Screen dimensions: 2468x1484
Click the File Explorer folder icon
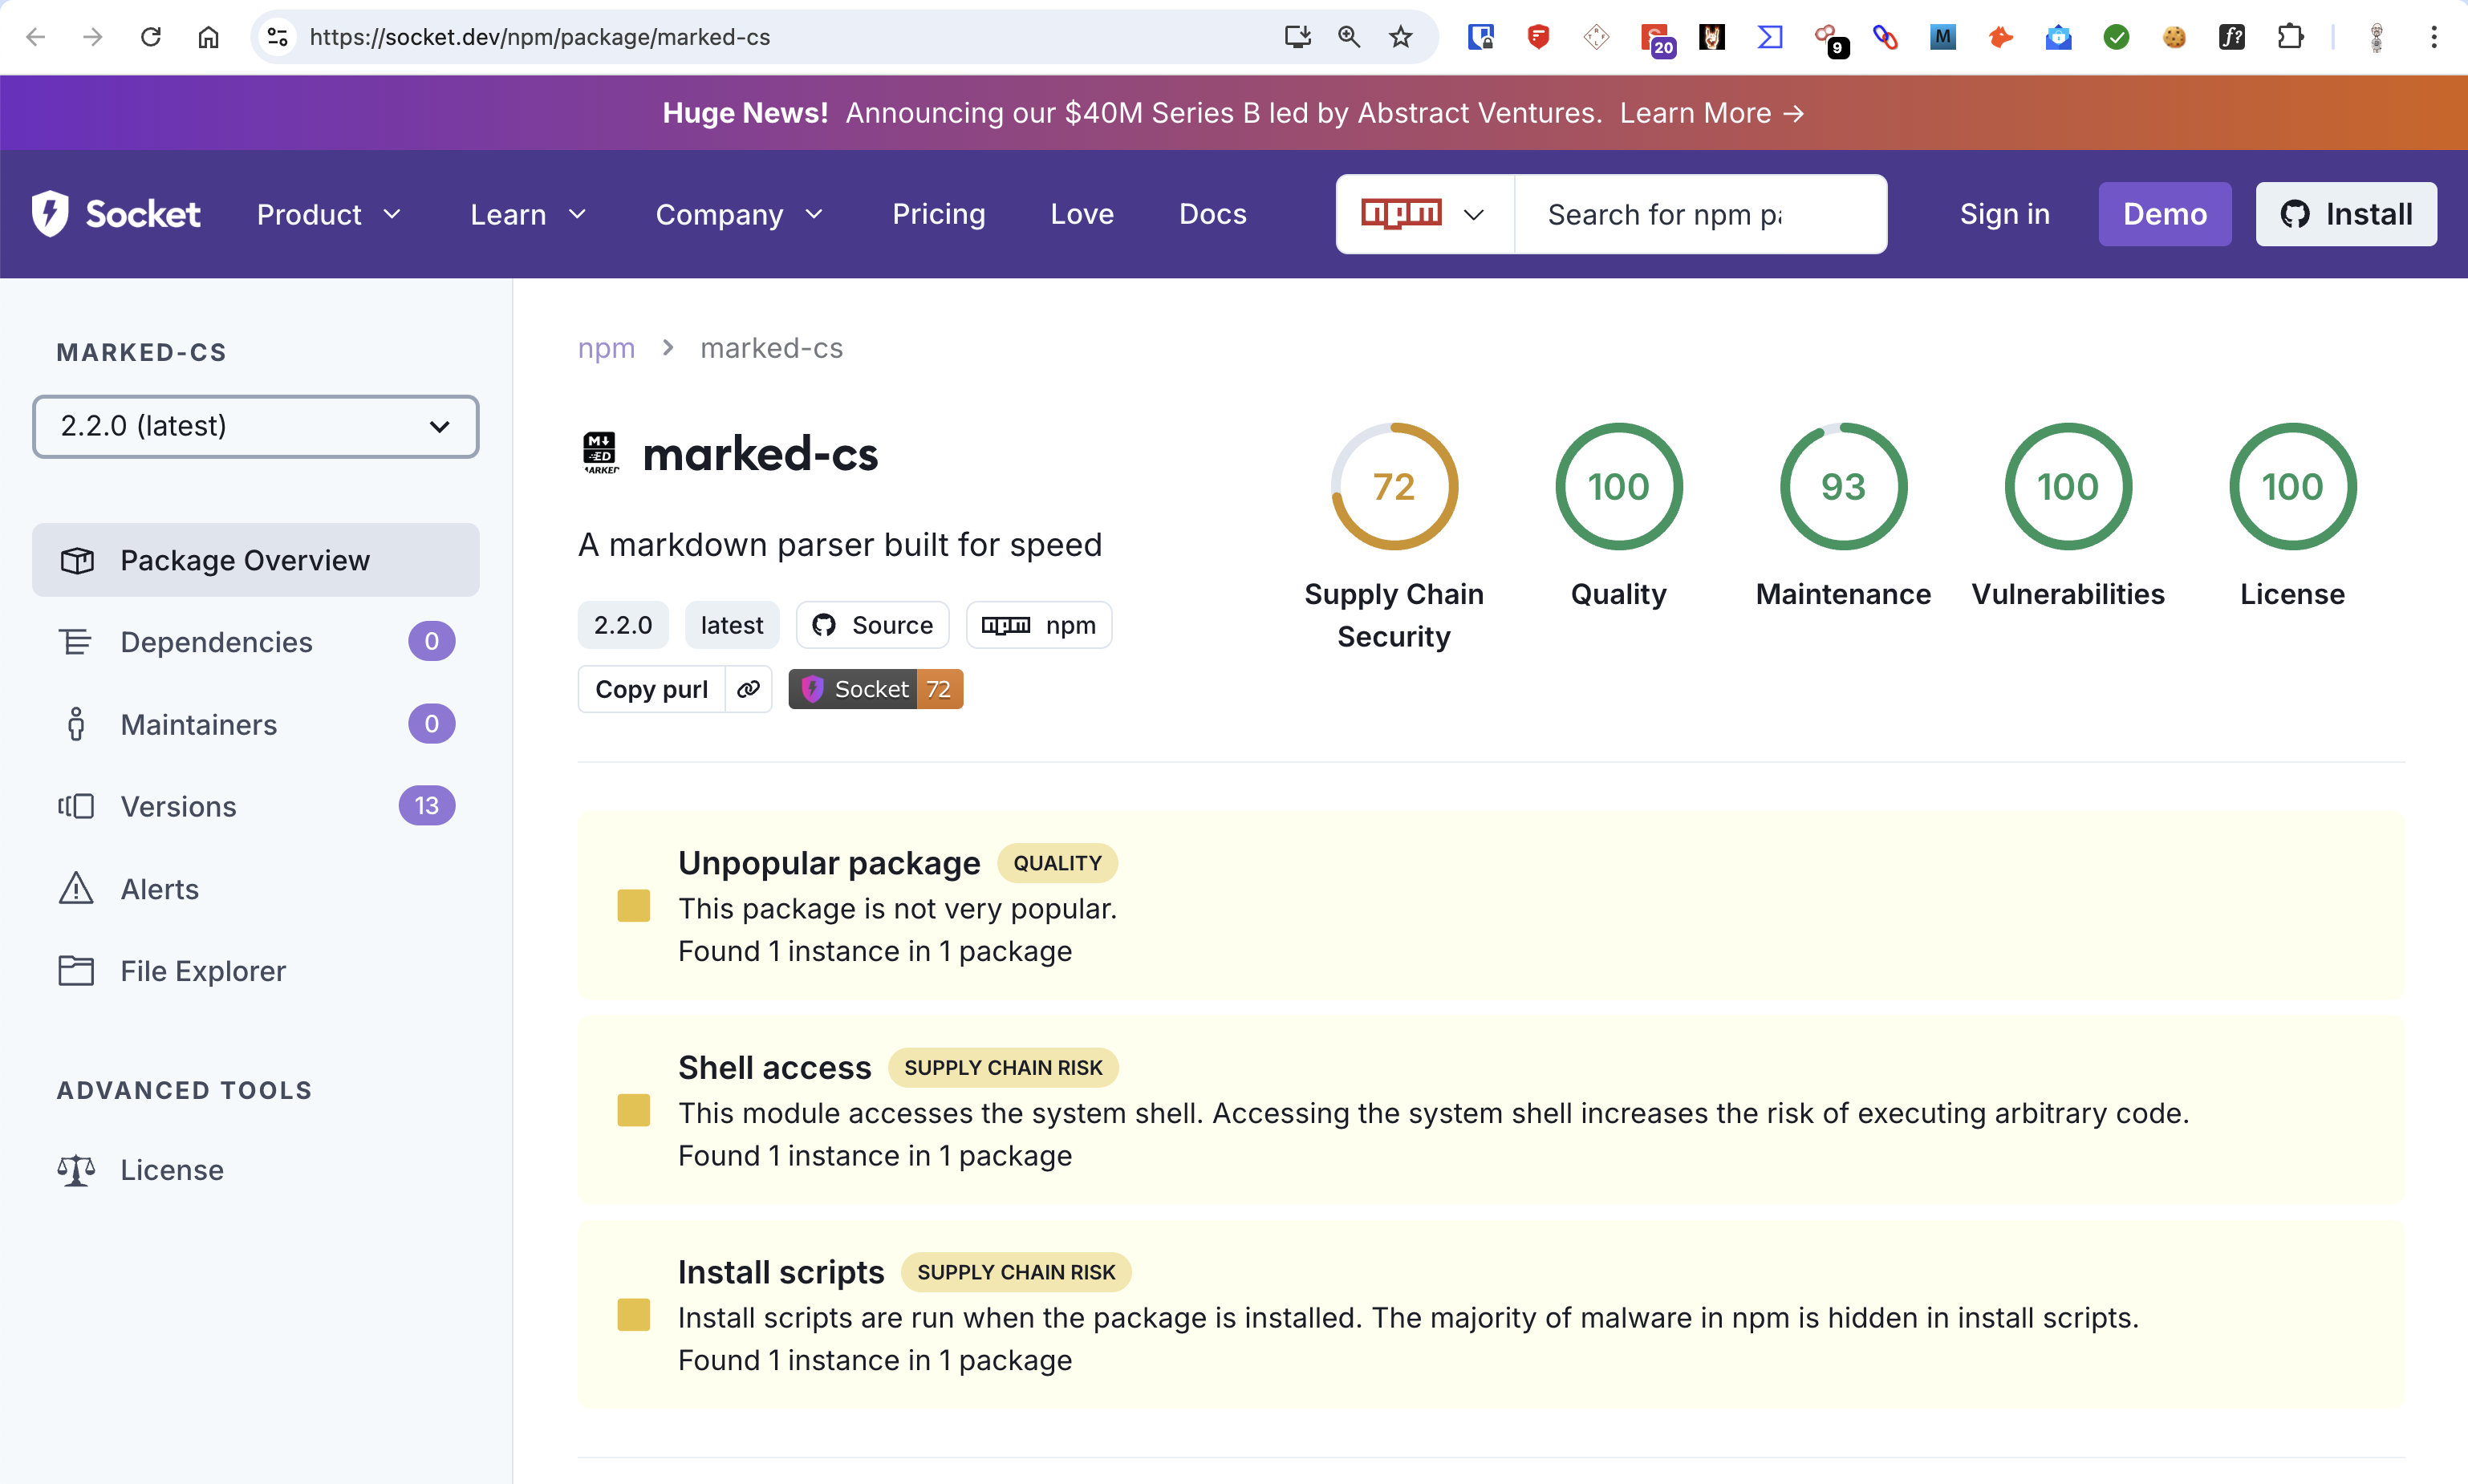pos(76,970)
